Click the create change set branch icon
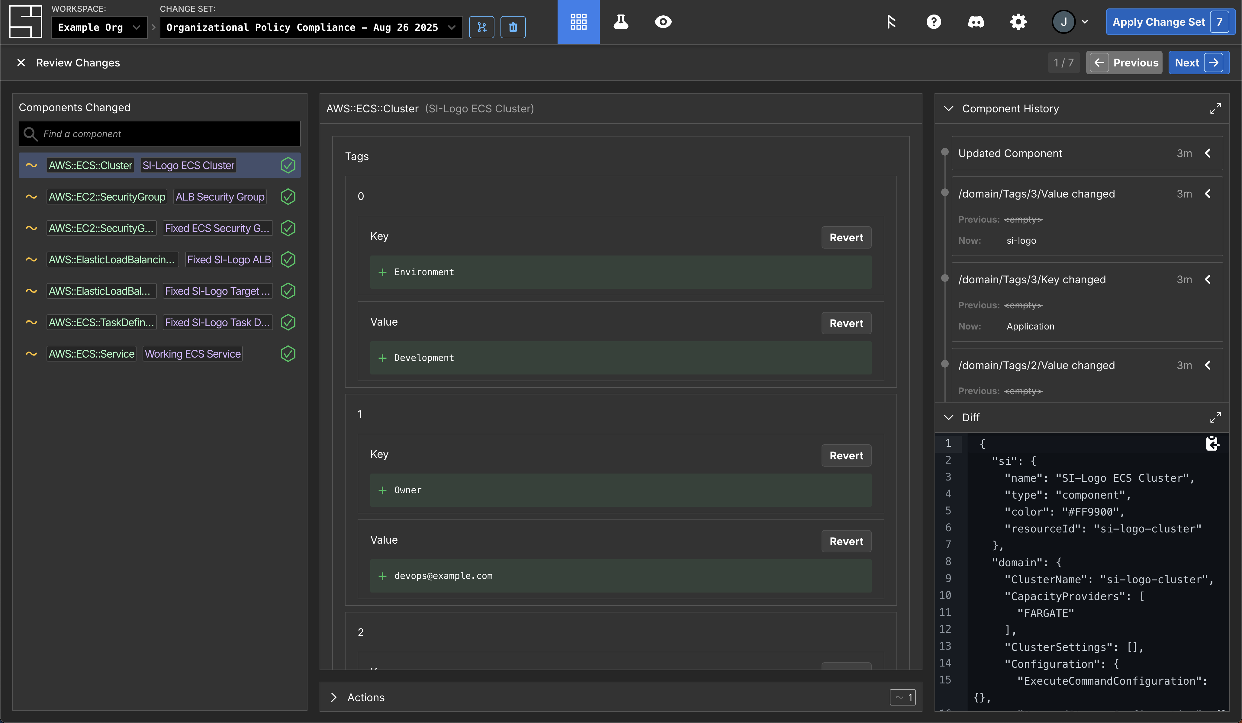1242x723 pixels. (481, 27)
